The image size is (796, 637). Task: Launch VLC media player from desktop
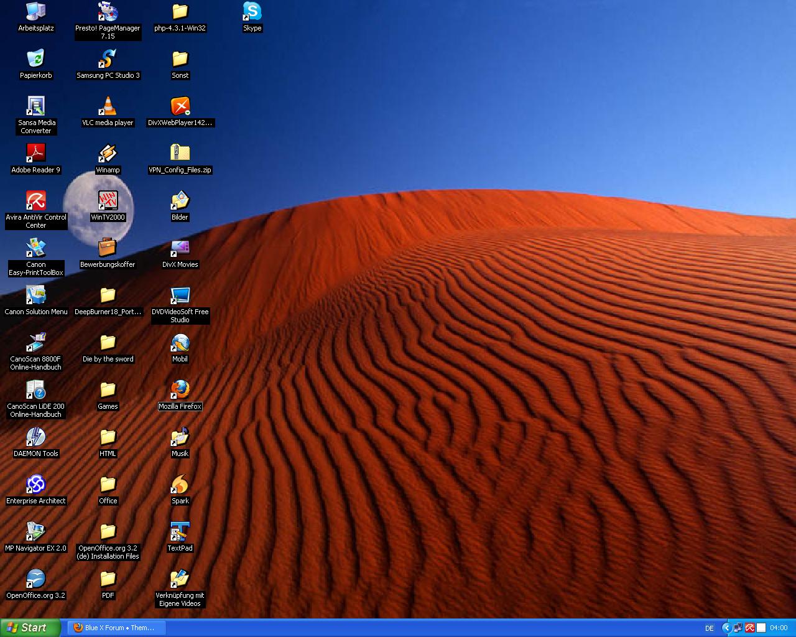(108, 106)
